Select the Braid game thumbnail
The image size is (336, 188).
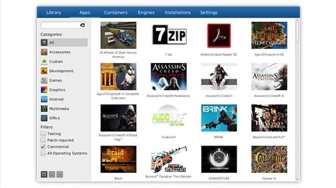118,159
